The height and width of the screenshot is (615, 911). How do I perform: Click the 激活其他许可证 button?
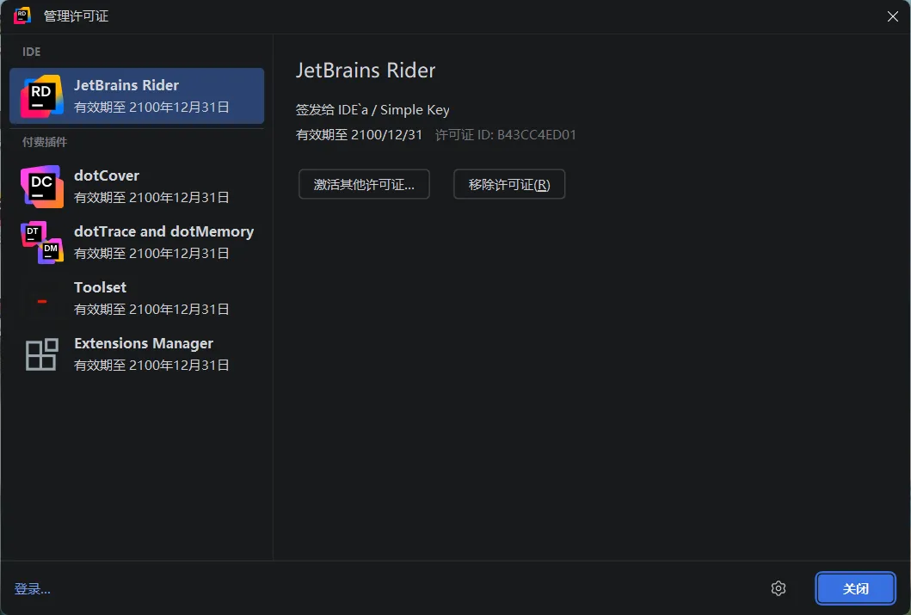364,184
